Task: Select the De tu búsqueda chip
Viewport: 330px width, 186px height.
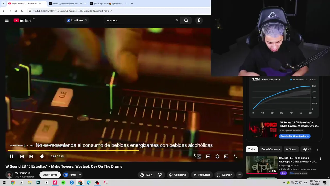Action: click(271, 149)
